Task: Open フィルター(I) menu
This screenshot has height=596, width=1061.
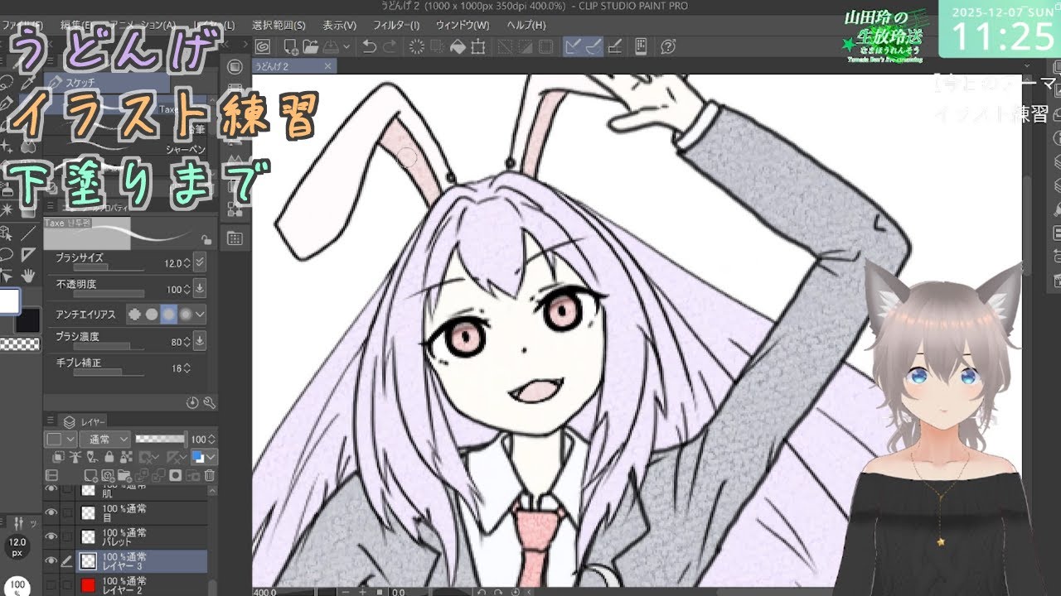Action: pos(396,26)
